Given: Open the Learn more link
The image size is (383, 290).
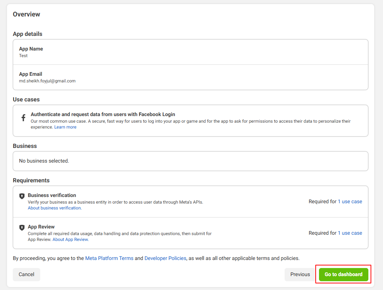Looking at the screenshot, I should click(65, 127).
